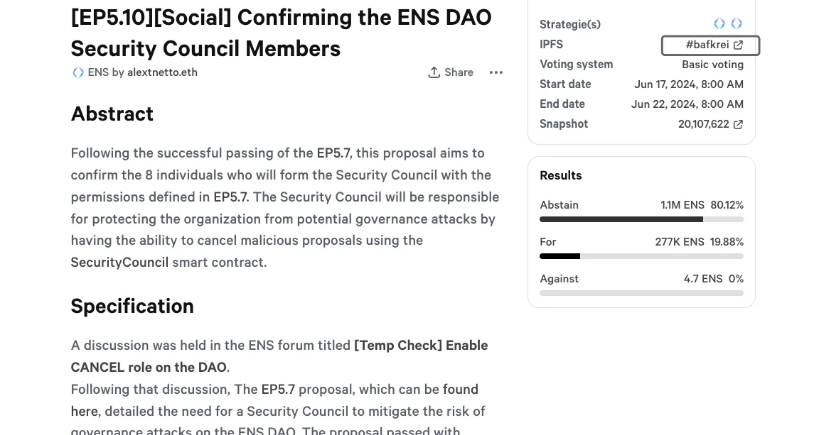Click the ENS logo beside the author name
The image size is (814, 435).
78,72
